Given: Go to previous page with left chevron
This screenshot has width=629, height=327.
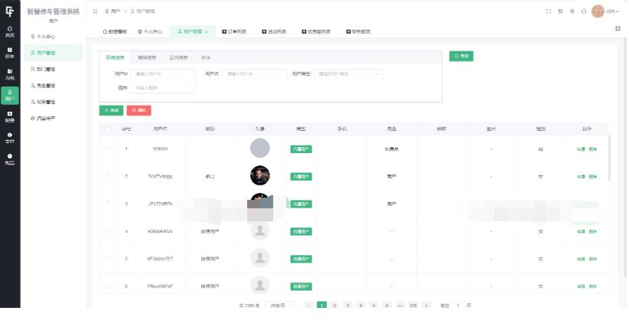Looking at the screenshot, I should [x=308, y=306].
